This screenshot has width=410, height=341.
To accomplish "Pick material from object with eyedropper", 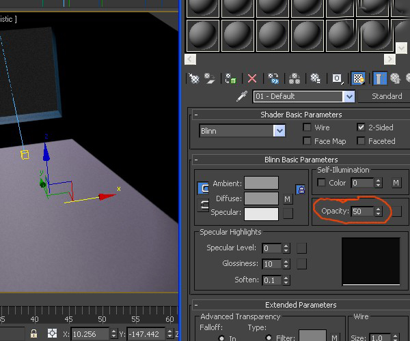I will (x=241, y=96).
